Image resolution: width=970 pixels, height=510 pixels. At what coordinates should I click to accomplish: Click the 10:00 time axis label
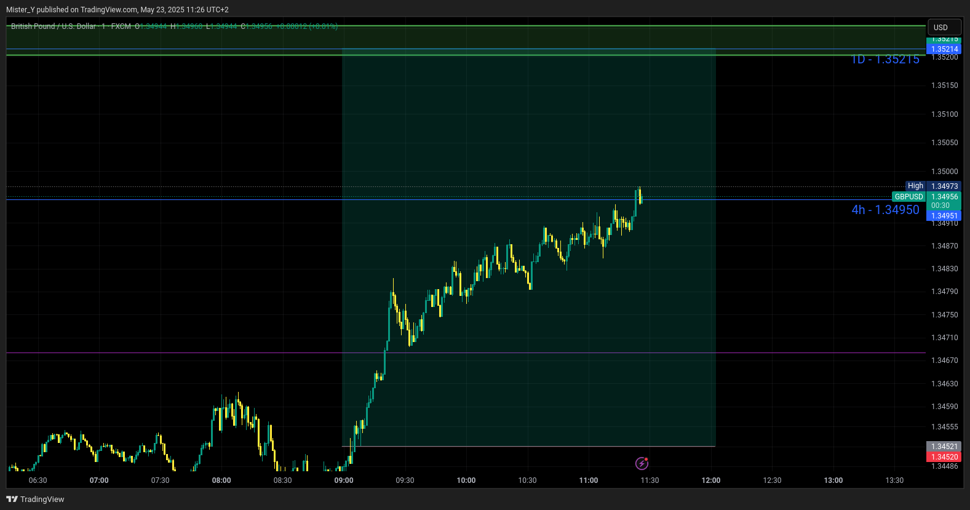(466, 480)
